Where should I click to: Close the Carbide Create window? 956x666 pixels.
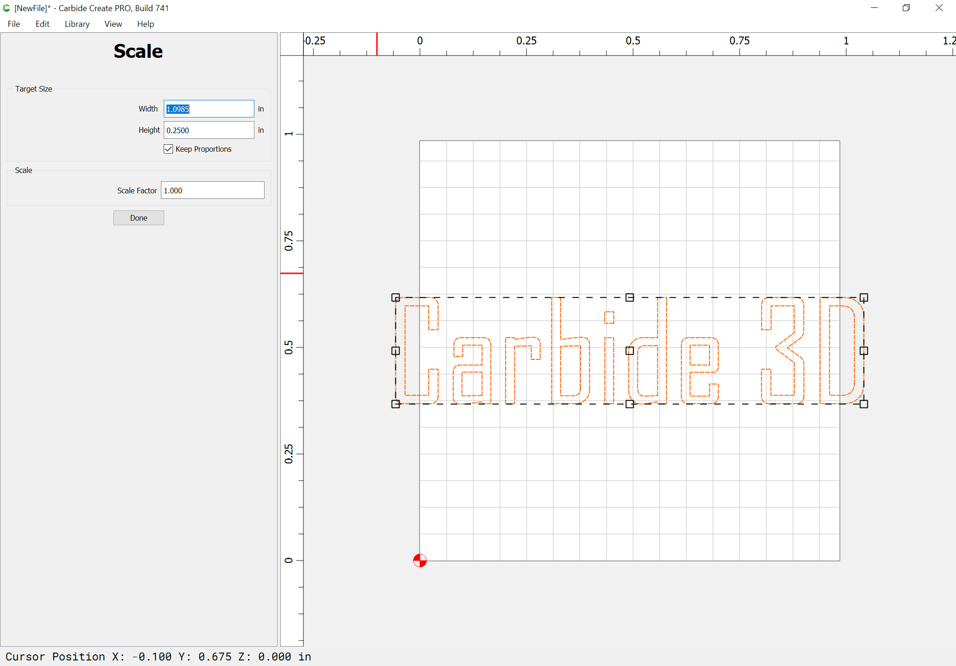coord(939,8)
